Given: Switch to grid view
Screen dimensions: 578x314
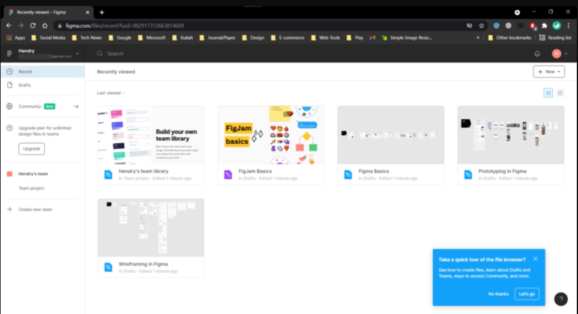Looking at the screenshot, I should click(548, 93).
